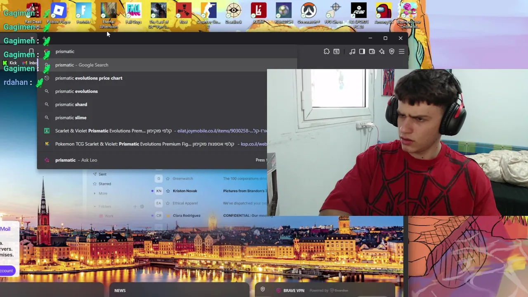
Task: Click the tab search icon in the toolbar
Action: 337,52
